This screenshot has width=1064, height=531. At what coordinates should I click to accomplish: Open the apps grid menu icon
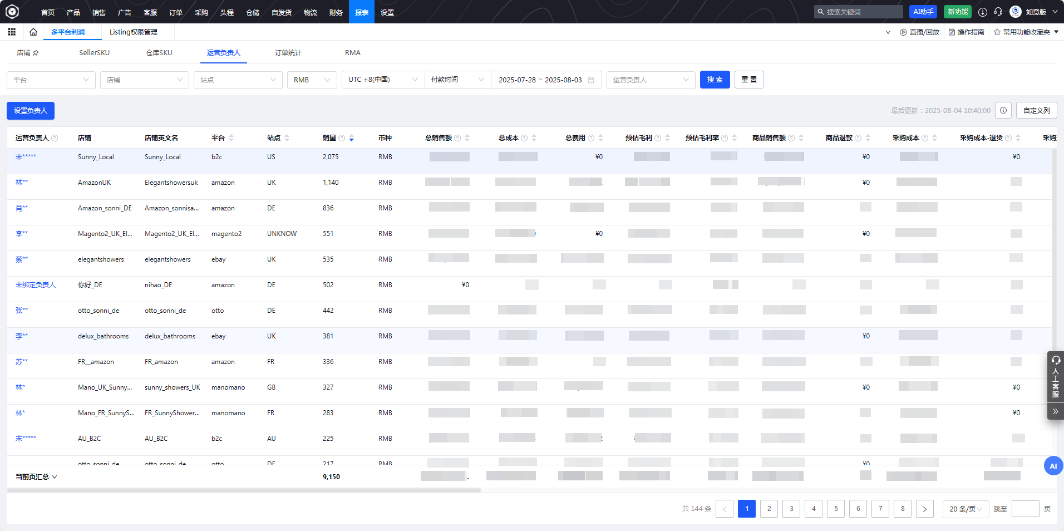[x=12, y=32]
